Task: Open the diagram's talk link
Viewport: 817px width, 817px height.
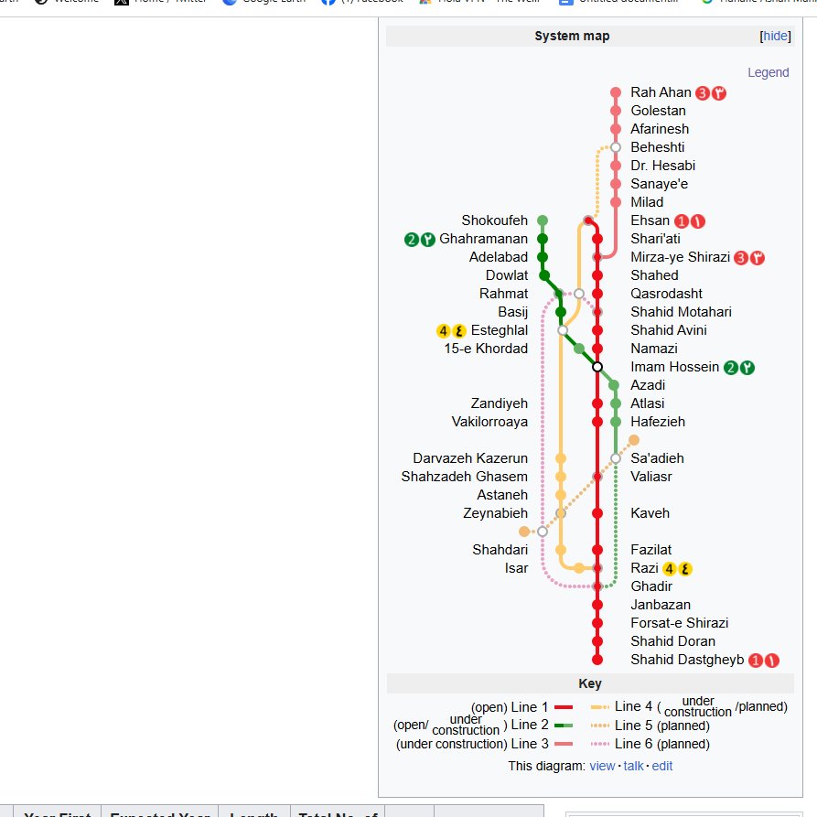Action: (x=634, y=766)
